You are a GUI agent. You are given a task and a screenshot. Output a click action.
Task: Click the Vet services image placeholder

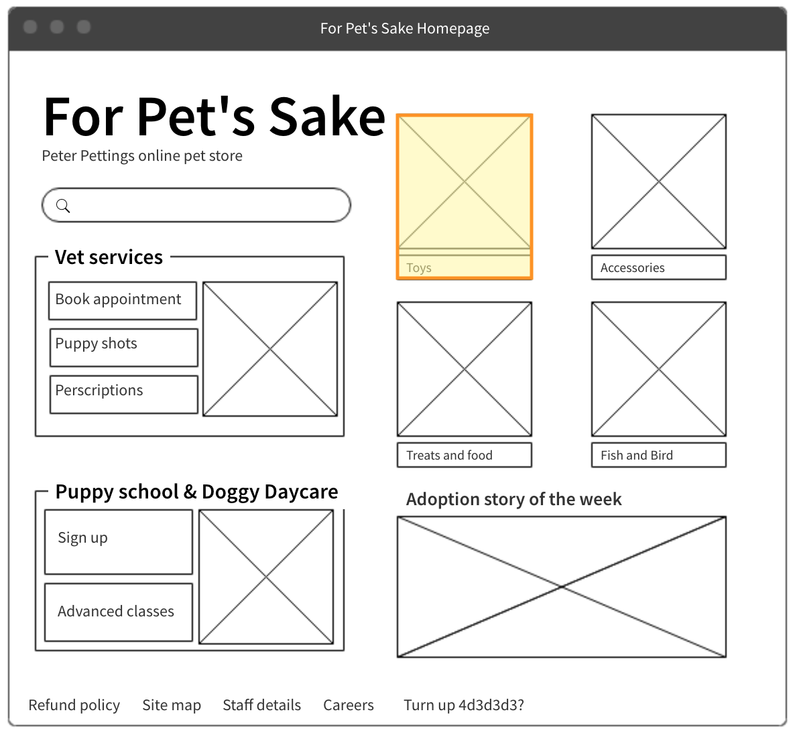(270, 349)
